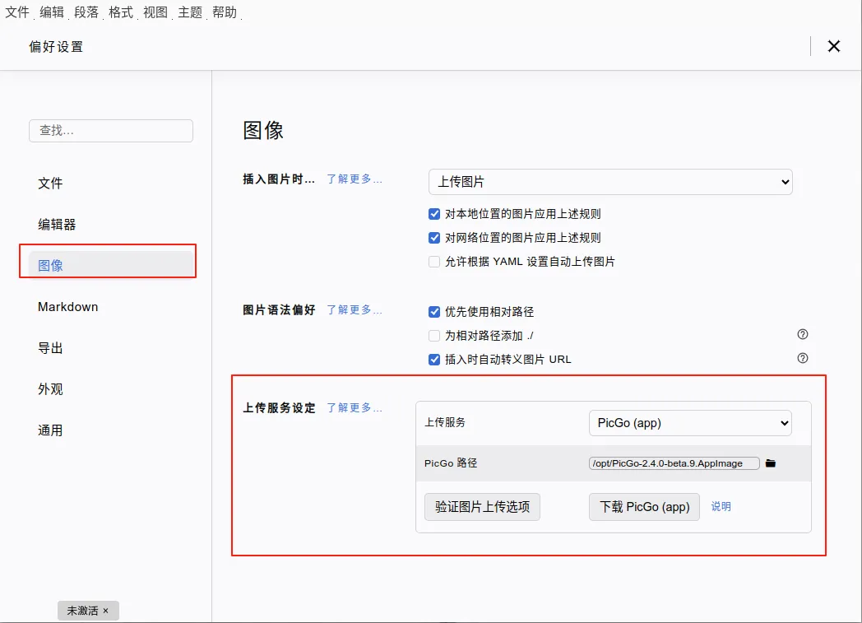Click the 查找 search field
This screenshot has width=862, height=623.
tap(110, 130)
